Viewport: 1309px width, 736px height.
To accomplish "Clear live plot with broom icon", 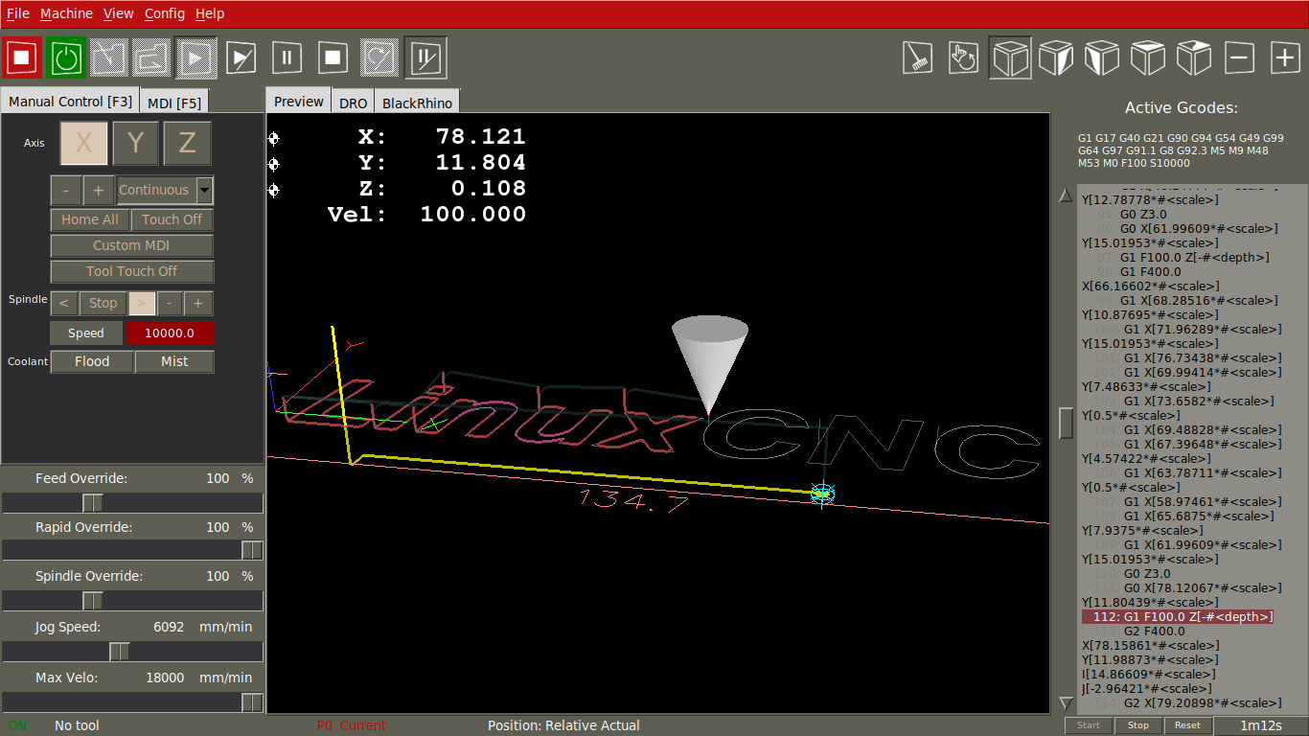I will pyautogui.click(x=917, y=58).
